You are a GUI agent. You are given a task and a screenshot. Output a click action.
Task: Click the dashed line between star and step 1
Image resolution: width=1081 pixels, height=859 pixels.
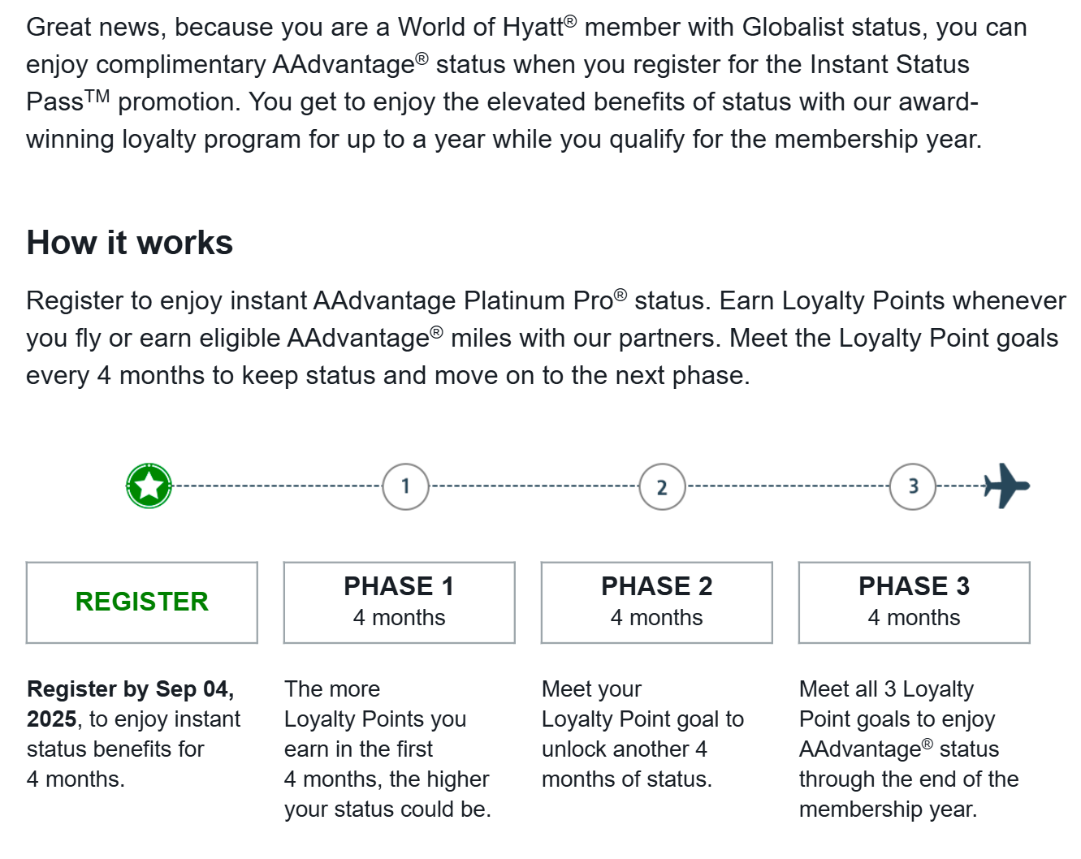click(276, 486)
